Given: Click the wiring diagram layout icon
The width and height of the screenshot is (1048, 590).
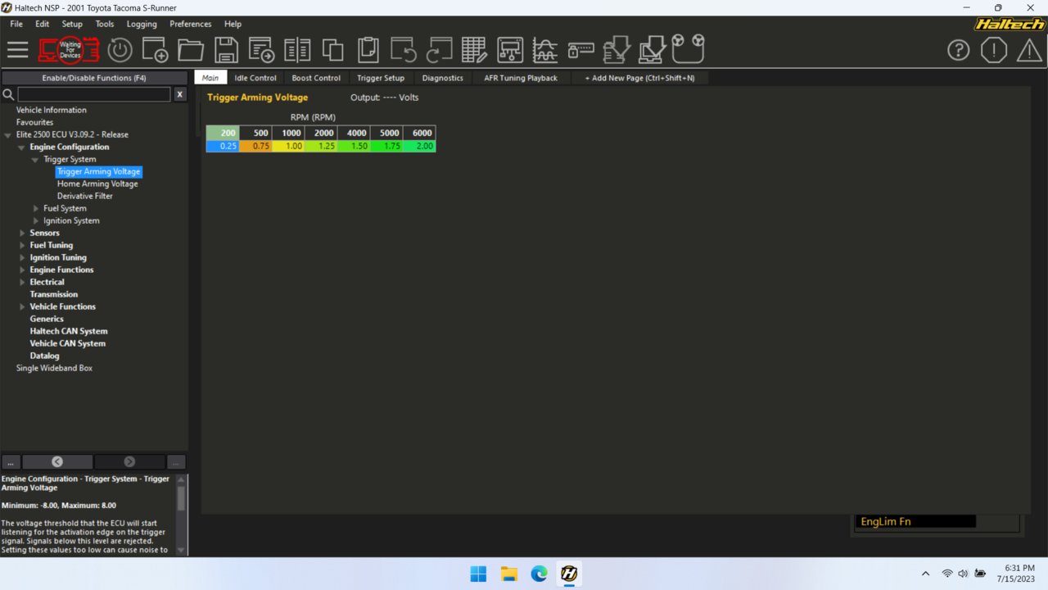Looking at the screenshot, I should 510,50.
